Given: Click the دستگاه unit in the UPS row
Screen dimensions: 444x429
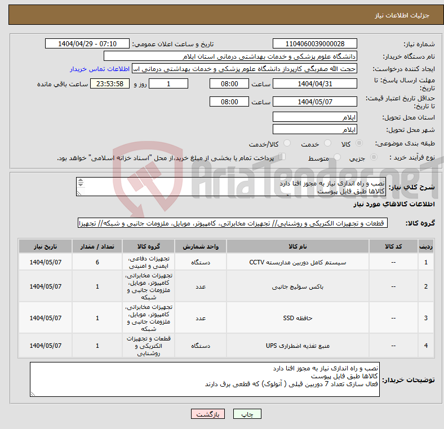Looking at the screenshot, I should [x=201, y=346].
